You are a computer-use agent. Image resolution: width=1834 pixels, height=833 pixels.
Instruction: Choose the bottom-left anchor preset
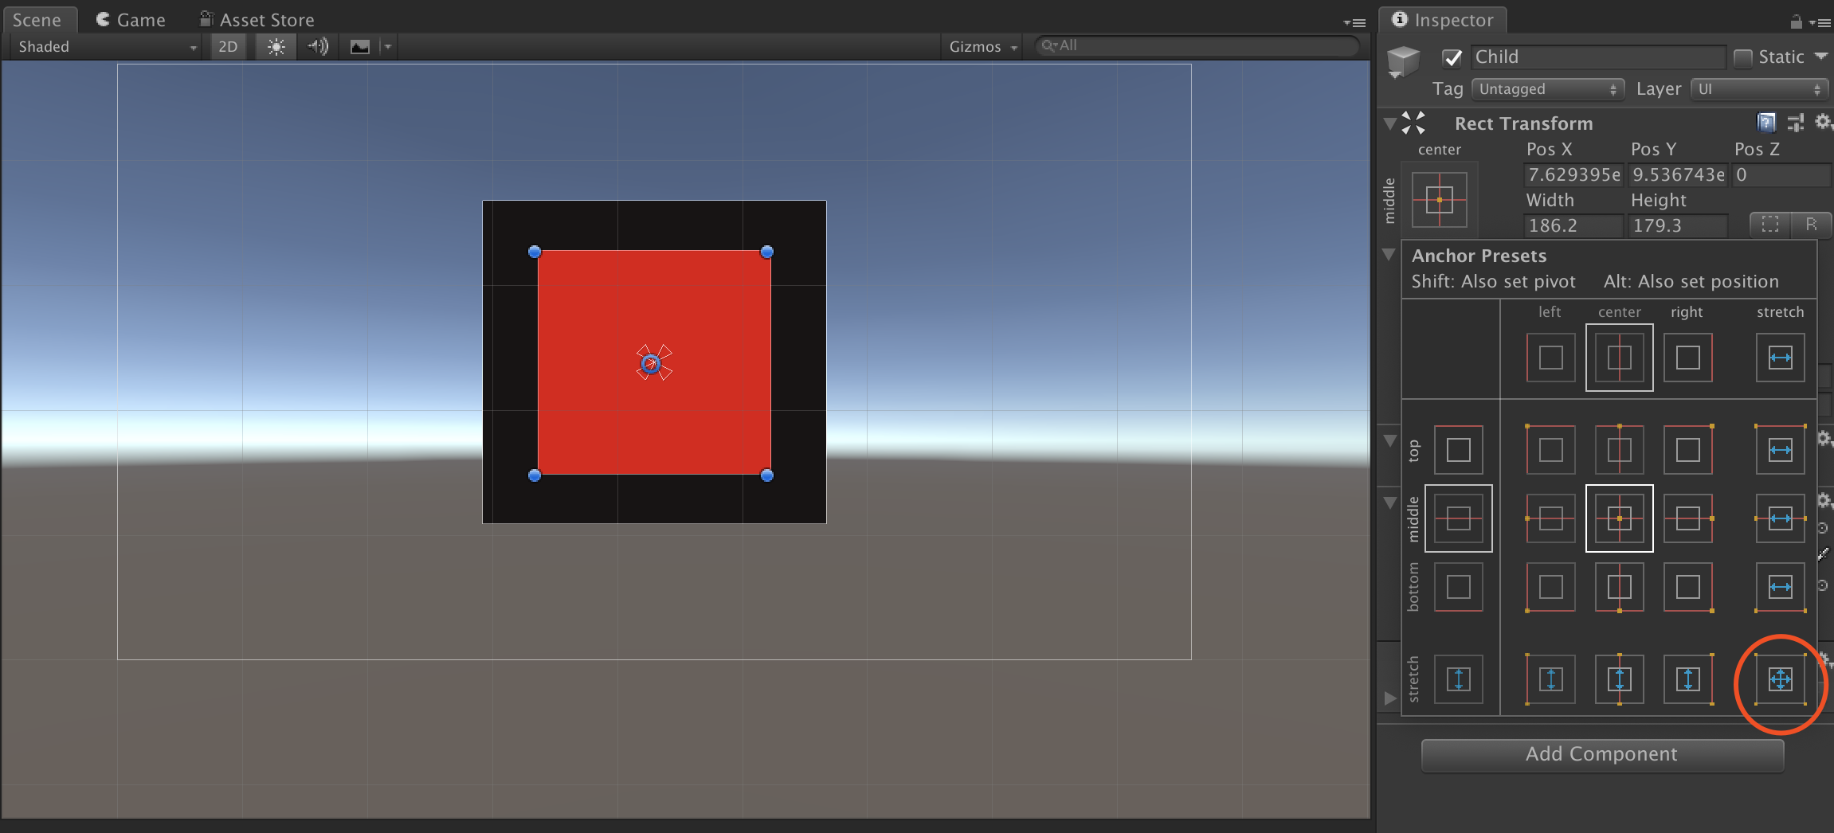coord(1550,587)
